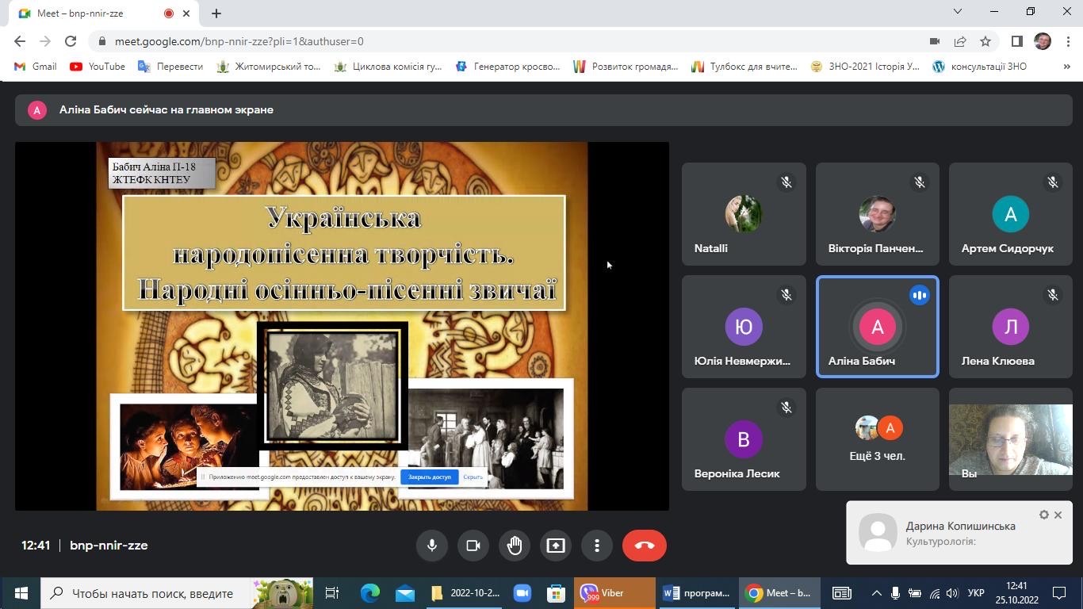This screenshot has height=609, width=1083.
Task: Click the Windows taskbar search box
Action: point(178,593)
